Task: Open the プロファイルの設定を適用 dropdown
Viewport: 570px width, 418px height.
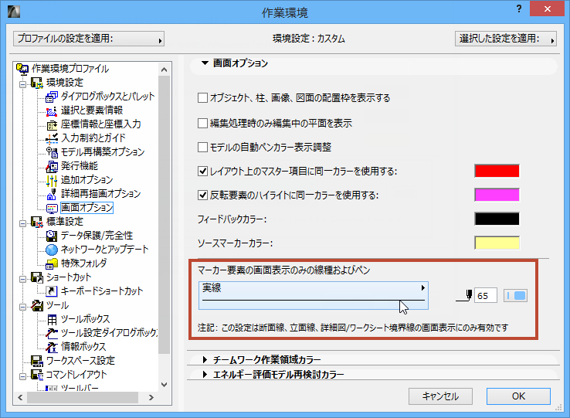Action: 89,39
